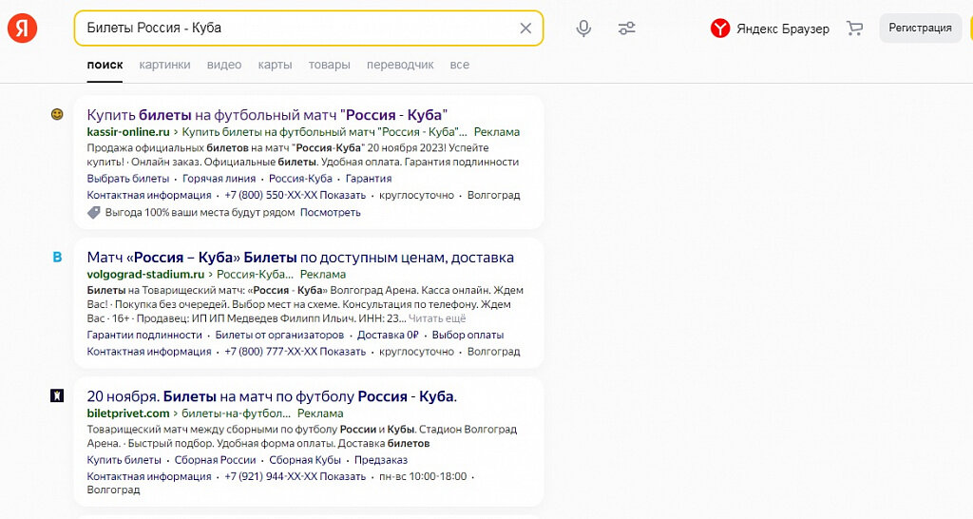Show phone +7 (800) 777-XX-XX

[295, 352]
